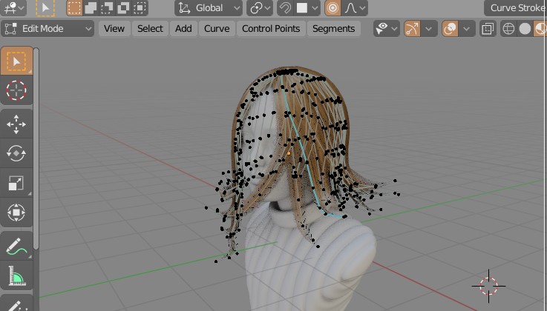This screenshot has height=311, width=547.
Task: Click the orange selected control point
Action: tap(289, 153)
